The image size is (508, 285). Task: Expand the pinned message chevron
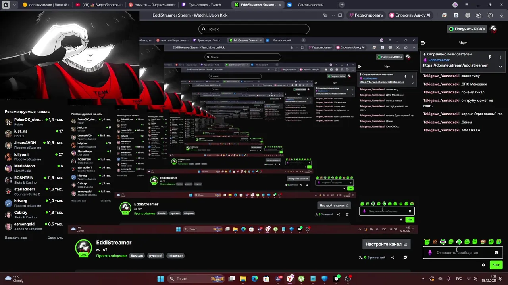point(500,66)
